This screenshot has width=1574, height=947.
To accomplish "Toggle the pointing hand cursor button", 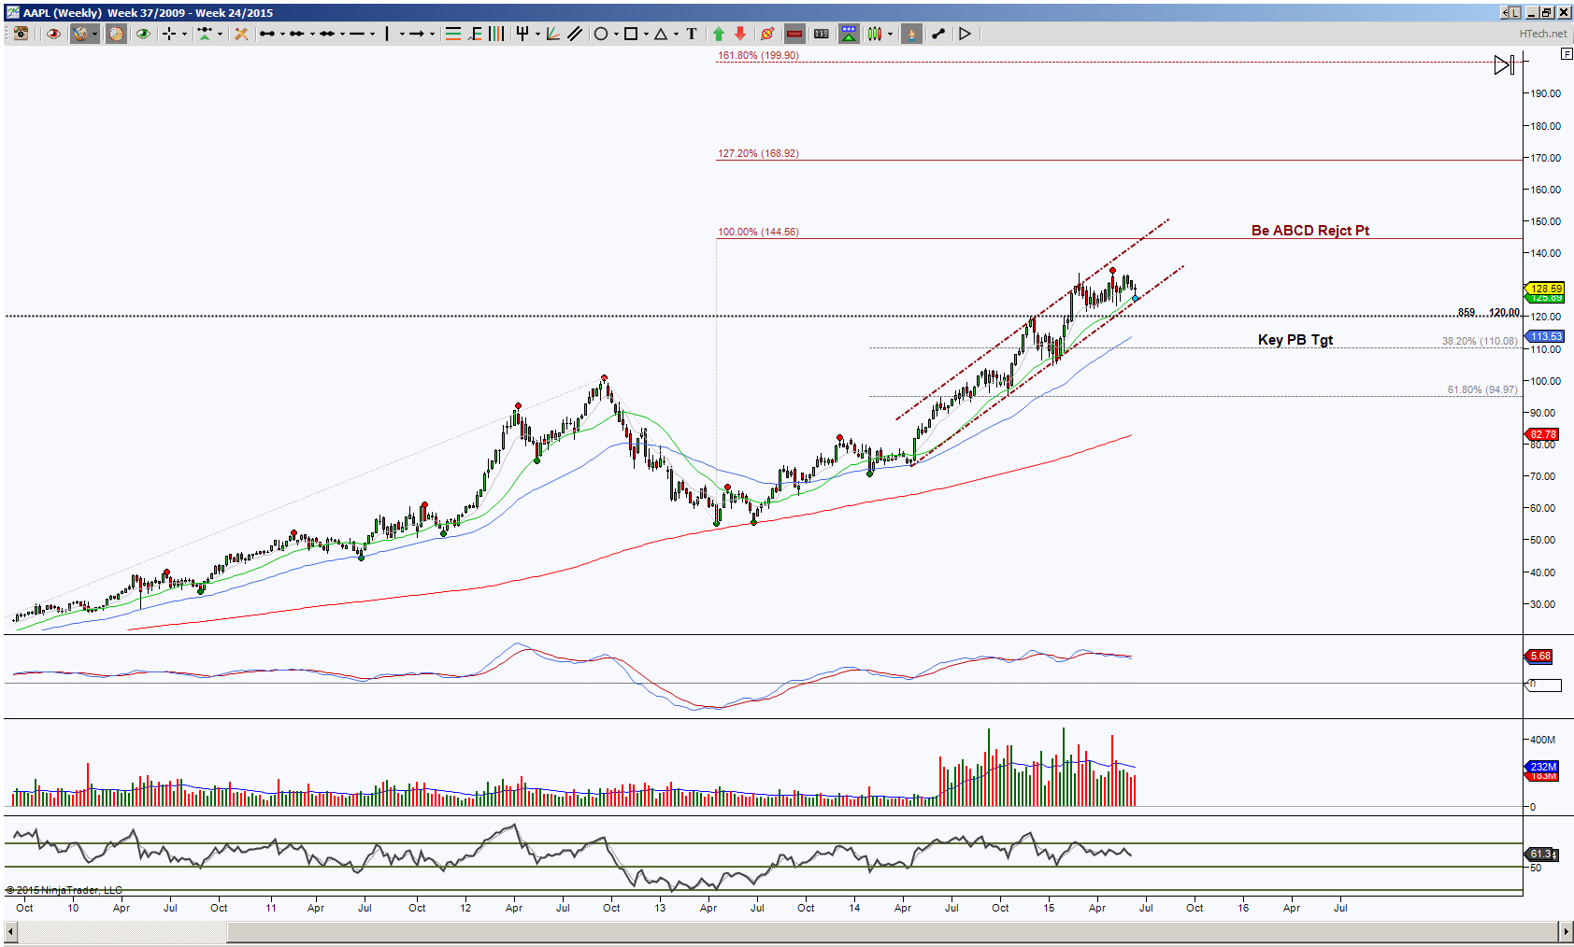I will [911, 34].
